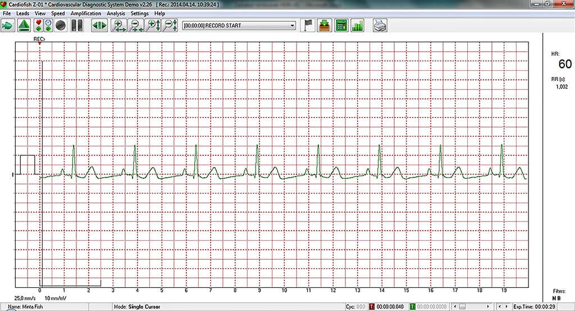Open the RECORD START event dropdown
The height and width of the screenshot is (311, 575).
coord(291,25)
